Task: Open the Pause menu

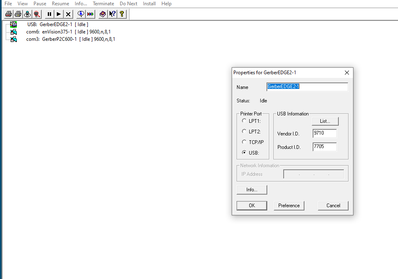Action: [x=40, y=4]
